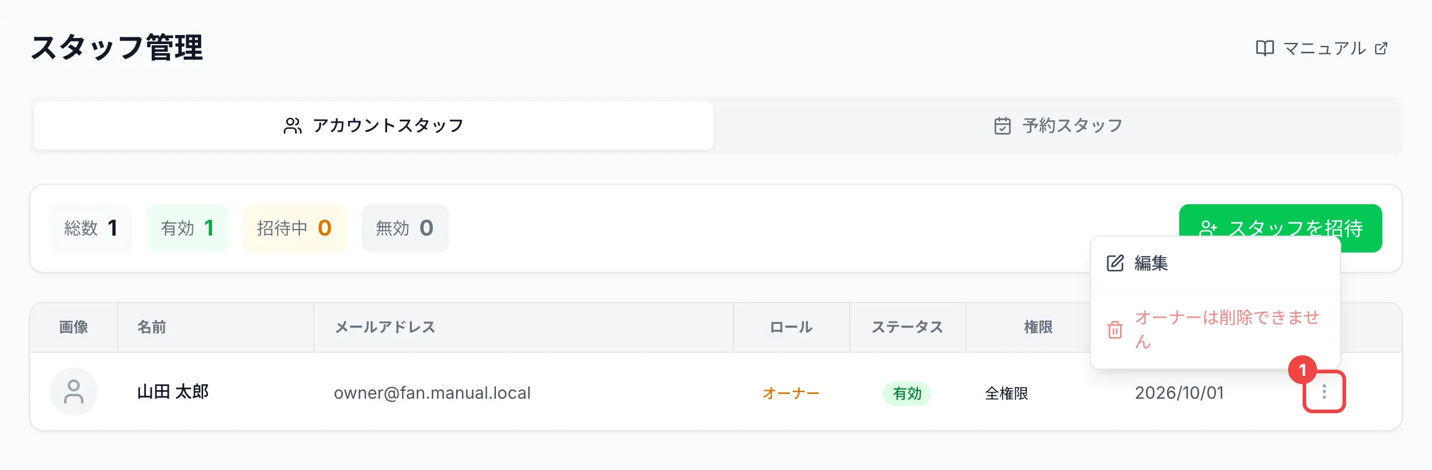Click the trash icon in the menu
Image resolution: width=1432 pixels, height=470 pixels.
[x=1115, y=330]
